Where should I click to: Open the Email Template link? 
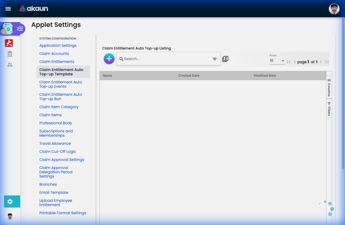(x=54, y=192)
